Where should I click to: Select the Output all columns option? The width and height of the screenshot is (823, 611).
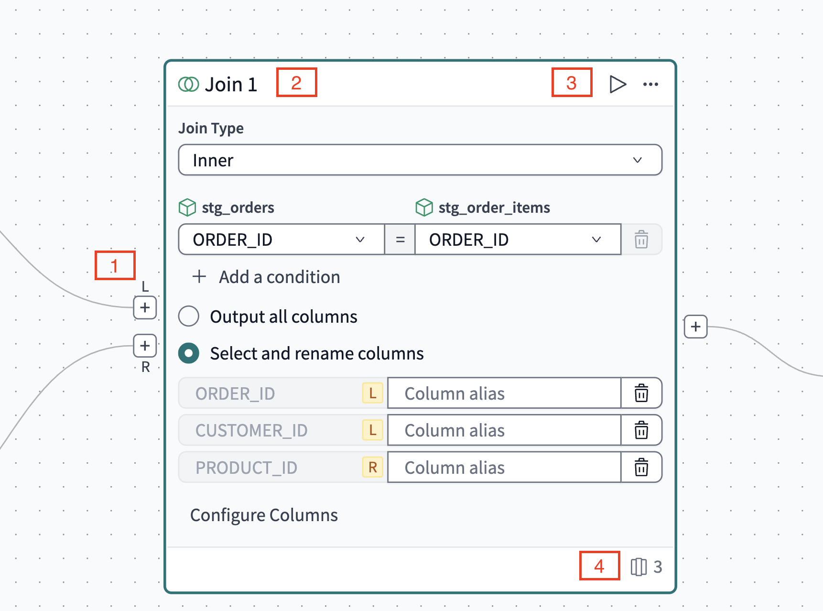coord(188,316)
